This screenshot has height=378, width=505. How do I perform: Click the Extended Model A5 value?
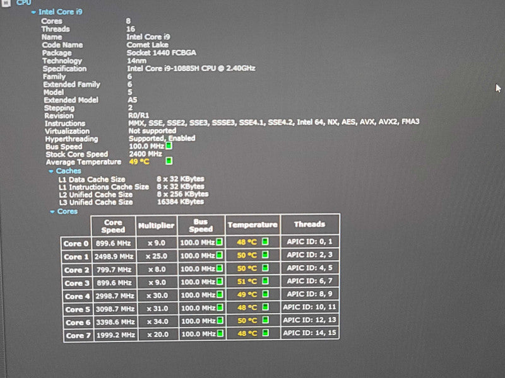pos(133,100)
